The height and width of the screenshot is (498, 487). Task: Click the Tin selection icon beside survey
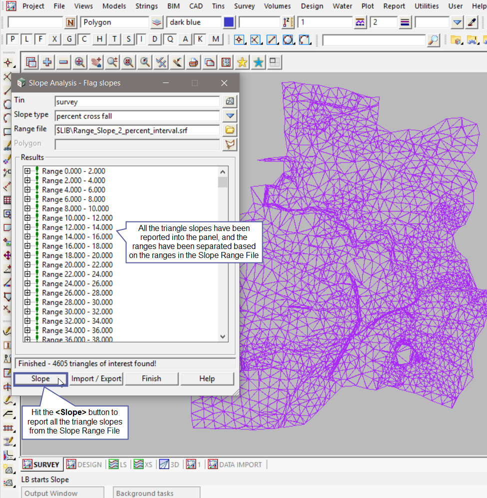click(x=230, y=101)
